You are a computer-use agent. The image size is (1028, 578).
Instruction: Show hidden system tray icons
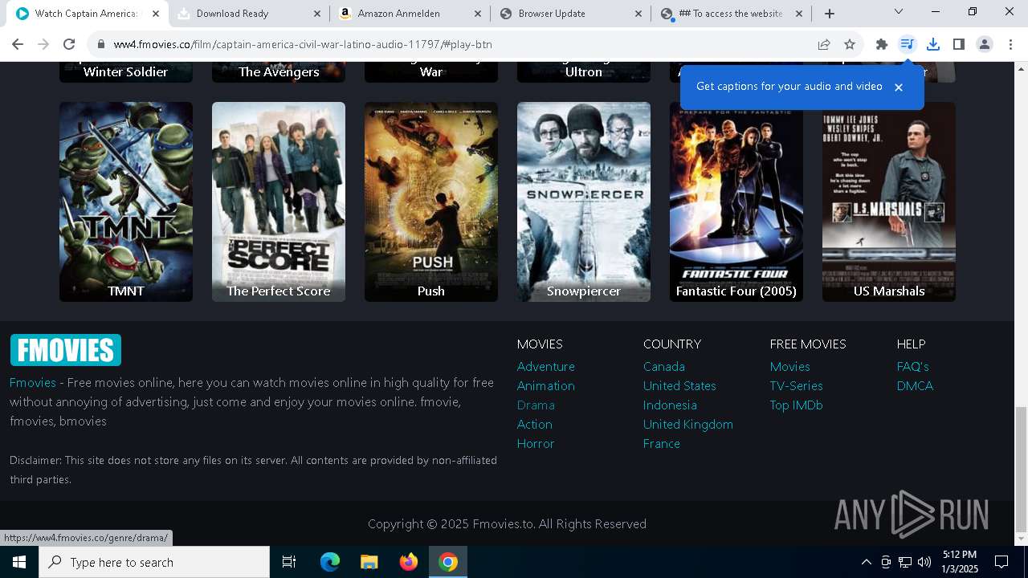(866, 562)
